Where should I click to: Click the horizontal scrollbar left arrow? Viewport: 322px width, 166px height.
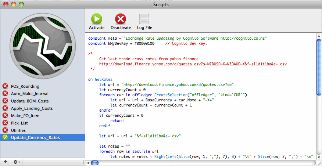pos(87,163)
